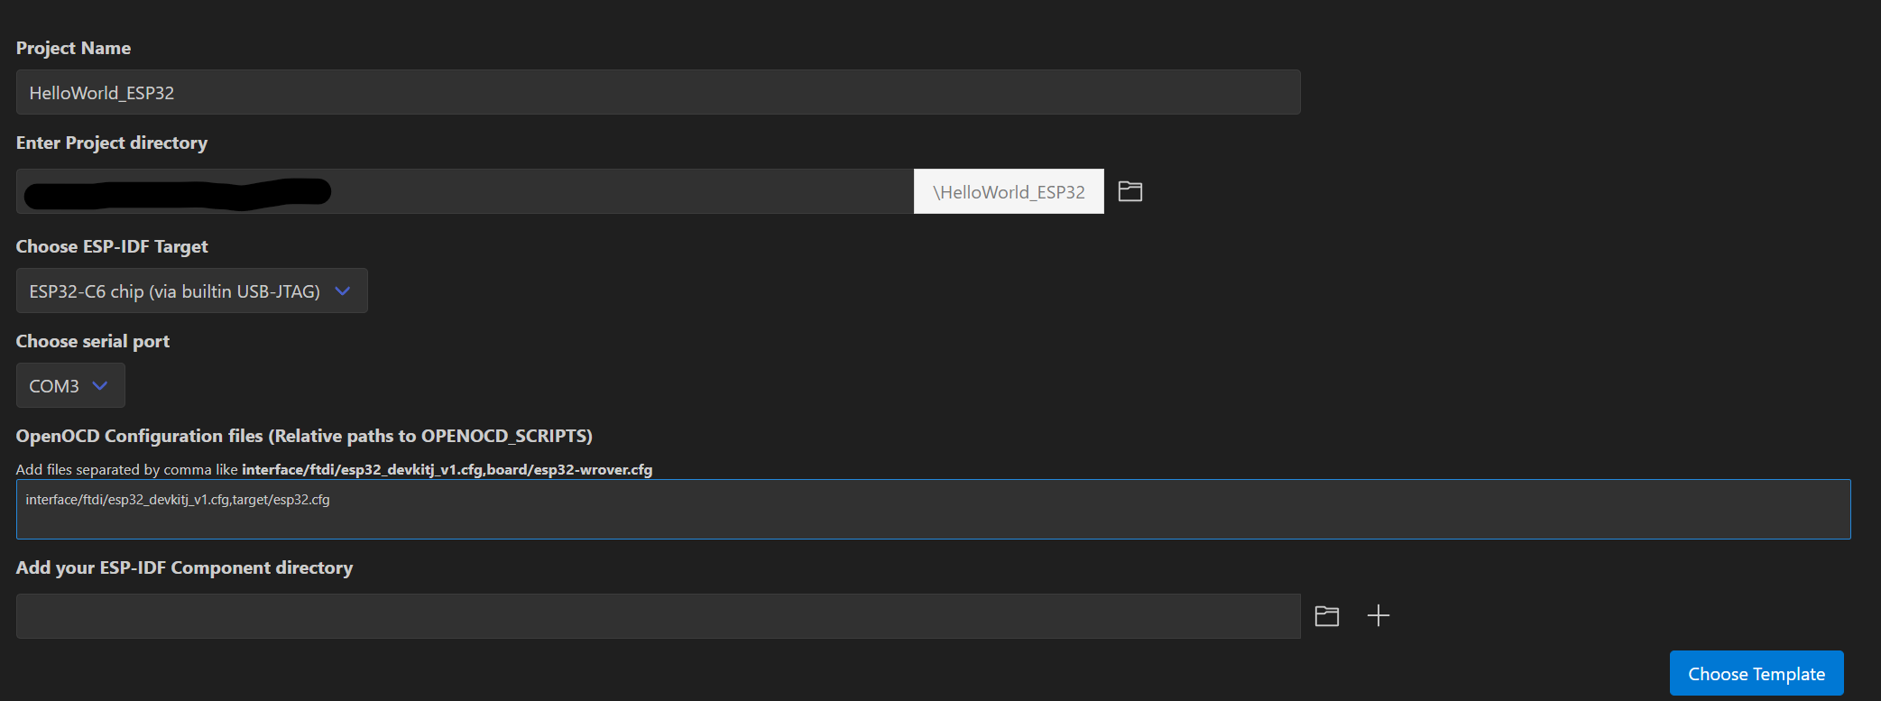Image resolution: width=1881 pixels, height=701 pixels.
Task: Click the "Enter Project directory" label
Action: (112, 143)
